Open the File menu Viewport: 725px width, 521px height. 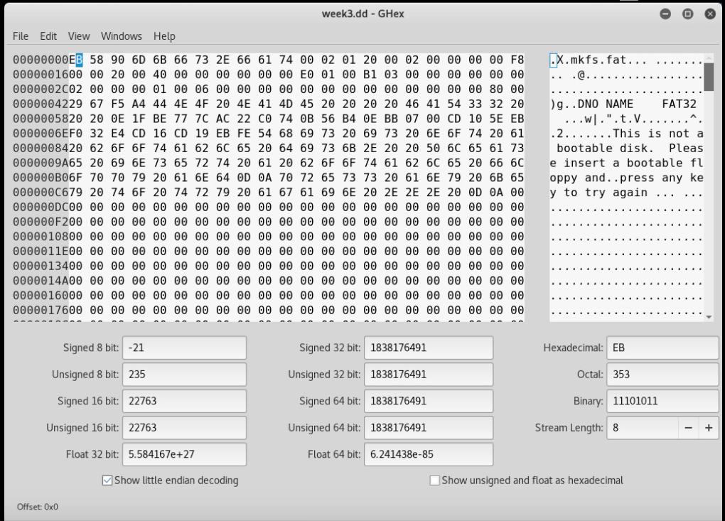(20, 36)
